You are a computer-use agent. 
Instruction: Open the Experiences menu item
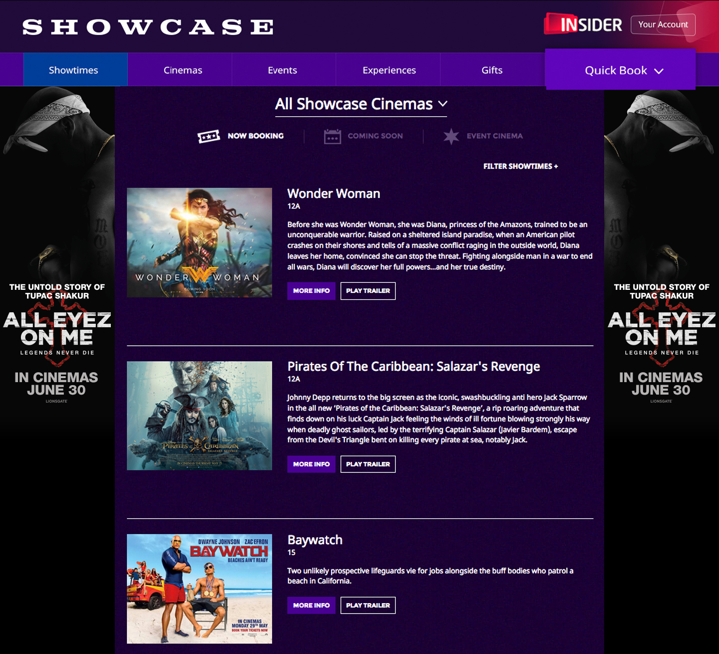tap(389, 70)
